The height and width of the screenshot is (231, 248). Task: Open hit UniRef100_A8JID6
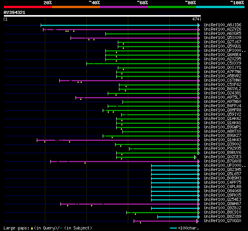pos(222,25)
